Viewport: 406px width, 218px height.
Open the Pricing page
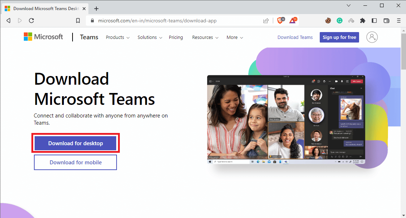[176, 37]
